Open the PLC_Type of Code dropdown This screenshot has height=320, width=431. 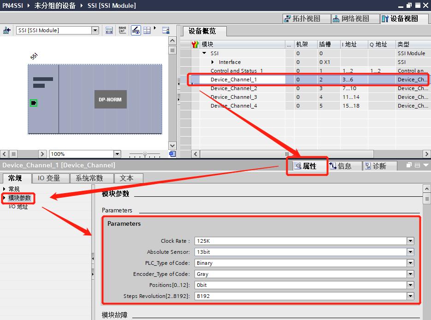[410, 263]
